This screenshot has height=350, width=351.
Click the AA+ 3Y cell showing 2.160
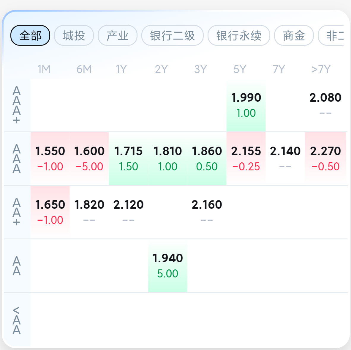pos(207,212)
